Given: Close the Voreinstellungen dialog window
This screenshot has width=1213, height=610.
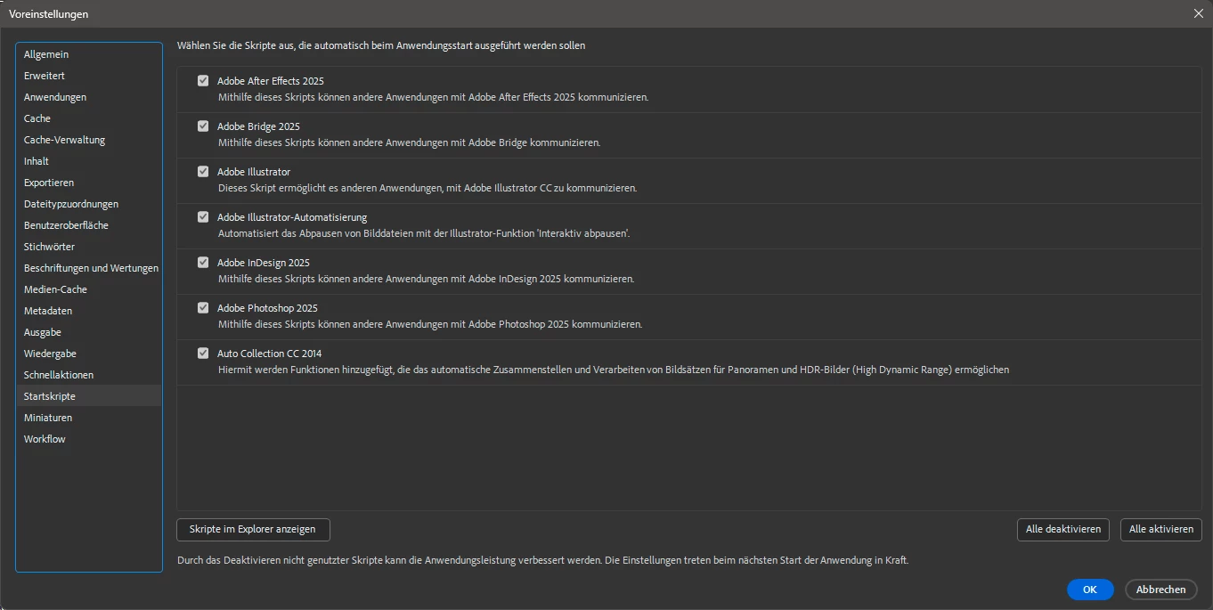Looking at the screenshot, I should point(1198,13).
